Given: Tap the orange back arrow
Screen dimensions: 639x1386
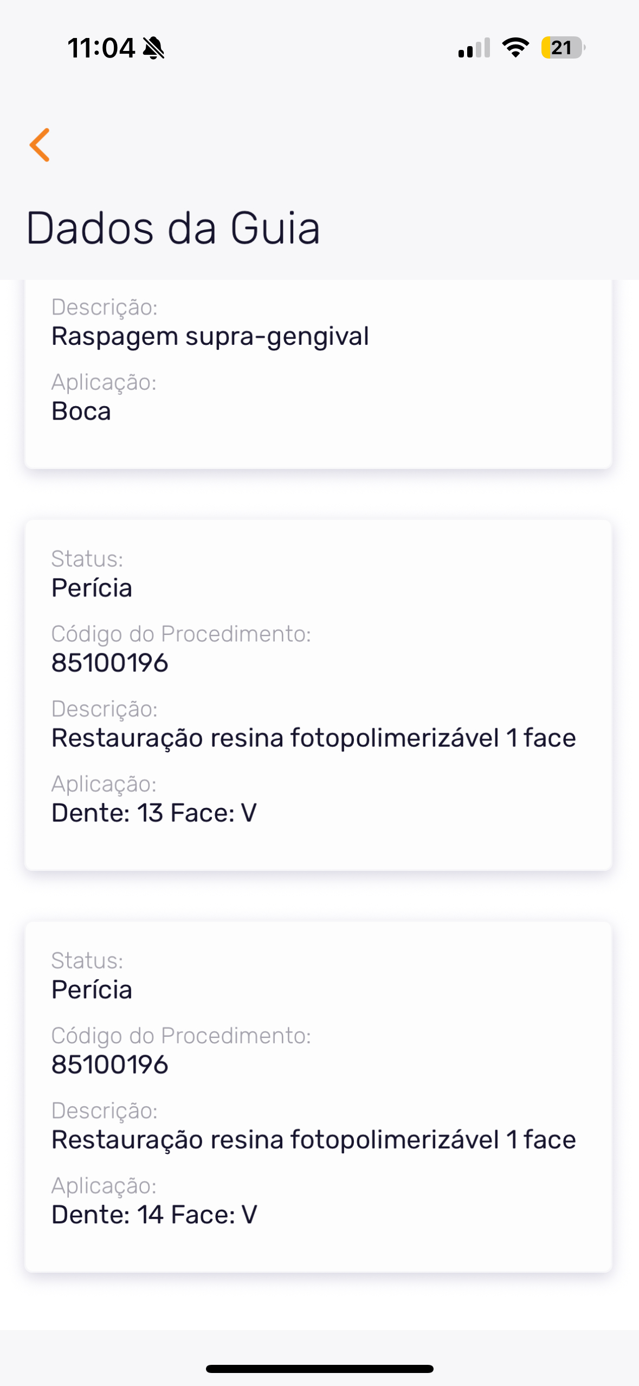Looking at the screenshot, I should tap(40, 145).
